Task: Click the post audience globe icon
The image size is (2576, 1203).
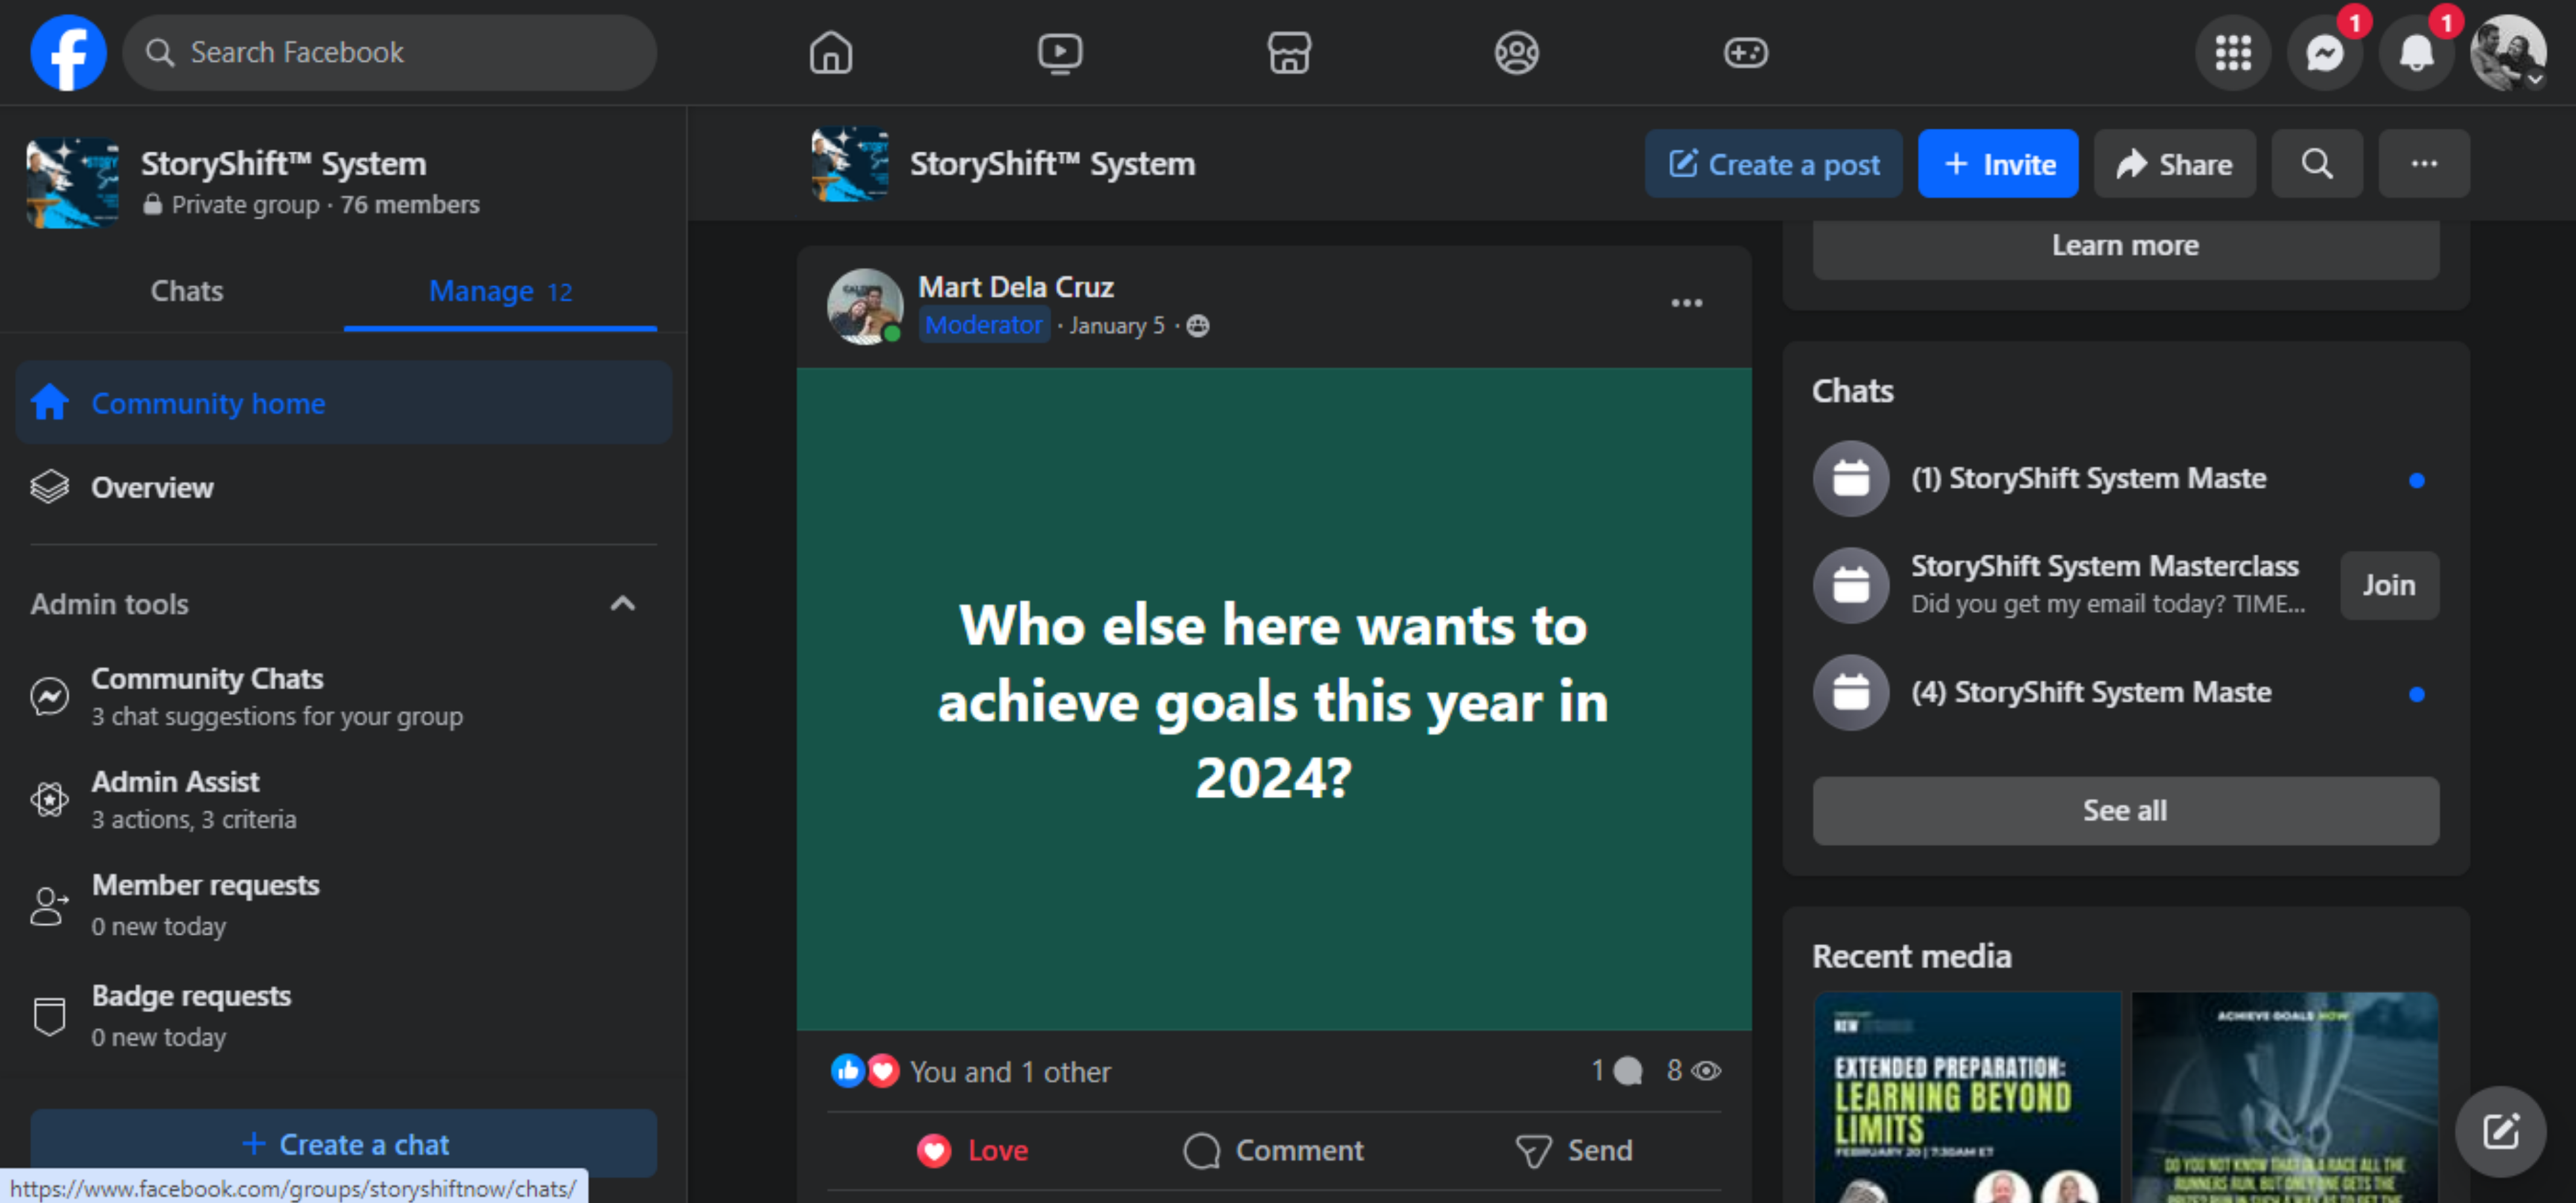Action: (x=1197, y=326)
